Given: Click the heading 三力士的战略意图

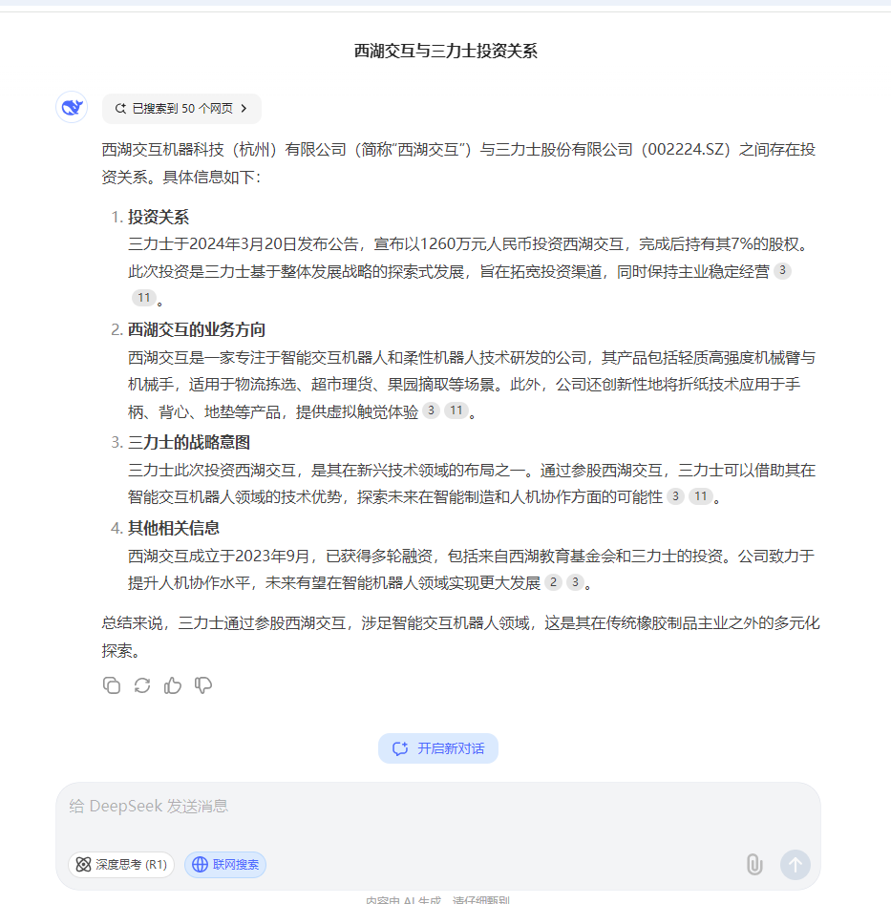Looking at the screenshot, I should pyautogui.click(x=188, y=443).
